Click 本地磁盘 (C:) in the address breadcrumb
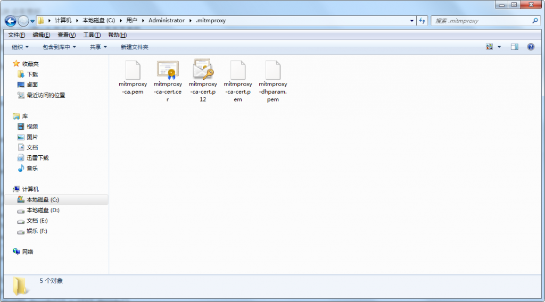 [x=98, y=21]
